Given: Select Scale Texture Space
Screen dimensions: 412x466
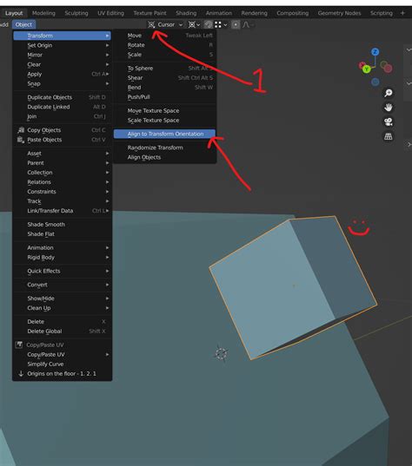Looking at the screenshot, I should 164,120.
